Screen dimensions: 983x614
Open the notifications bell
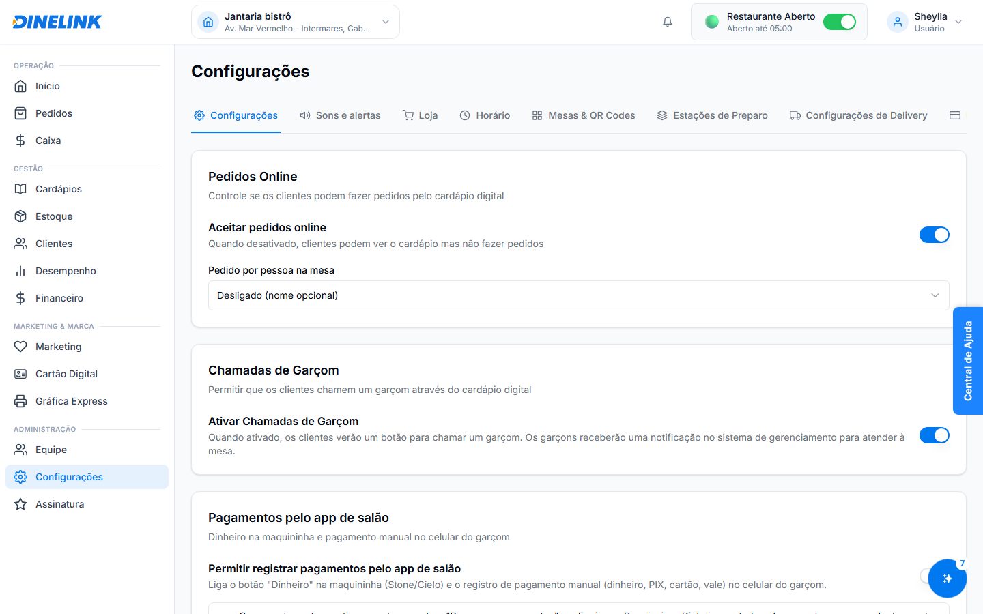point(668,22)
